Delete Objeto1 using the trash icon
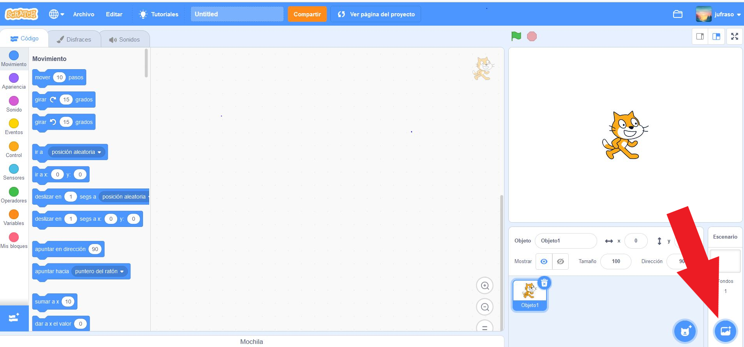The width and height of the screenshot is (744, 347). click(x=544, y=283)
